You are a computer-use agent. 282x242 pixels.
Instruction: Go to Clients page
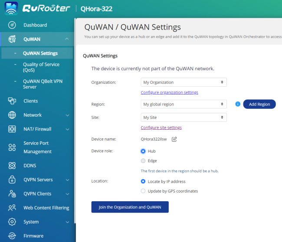tap(30, 101)
